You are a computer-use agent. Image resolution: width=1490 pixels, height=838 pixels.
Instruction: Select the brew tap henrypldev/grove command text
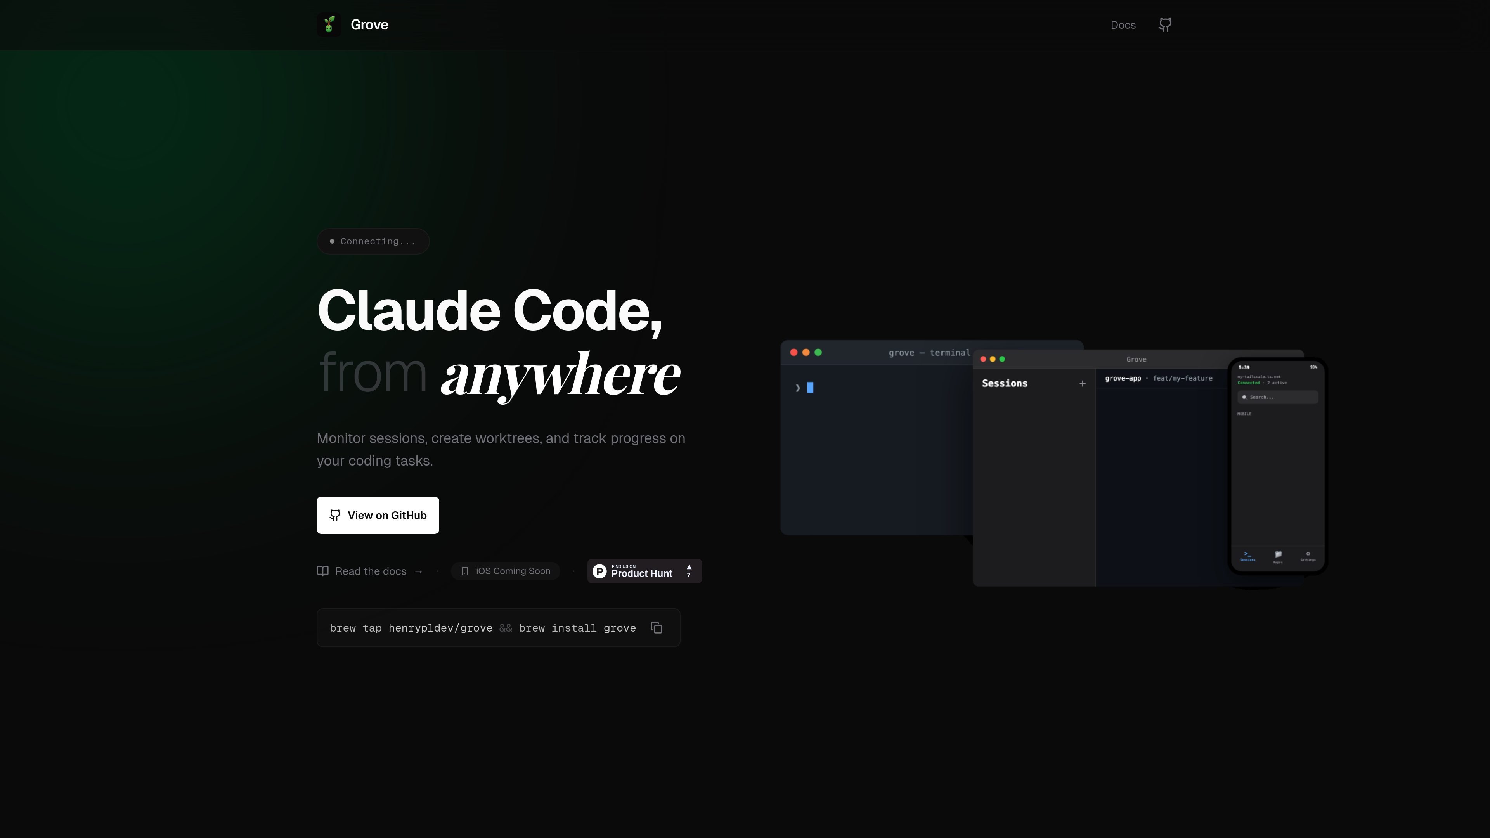click(x=411, y=628)
